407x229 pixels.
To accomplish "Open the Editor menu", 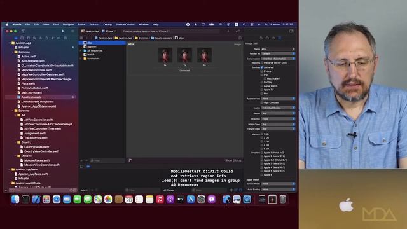I will (x=81, y=24).
